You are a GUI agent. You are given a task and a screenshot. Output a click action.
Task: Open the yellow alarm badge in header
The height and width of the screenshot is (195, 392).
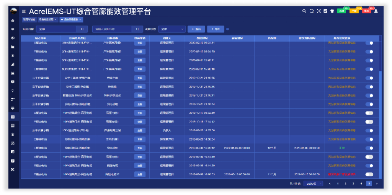pyautogui.click(x=354, y=11)
